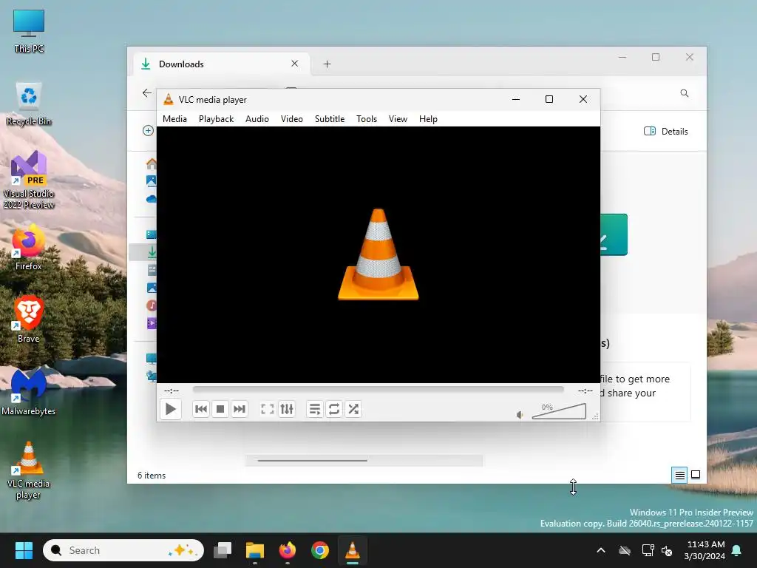
Task: Skip to next media in VLC
Action: [x=240, y=409]
